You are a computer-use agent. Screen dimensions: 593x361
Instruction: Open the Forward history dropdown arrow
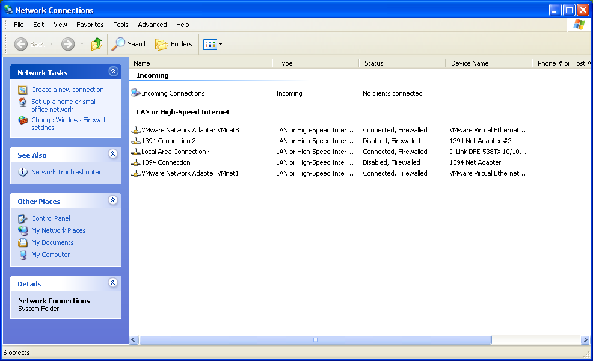pos(82,44)
